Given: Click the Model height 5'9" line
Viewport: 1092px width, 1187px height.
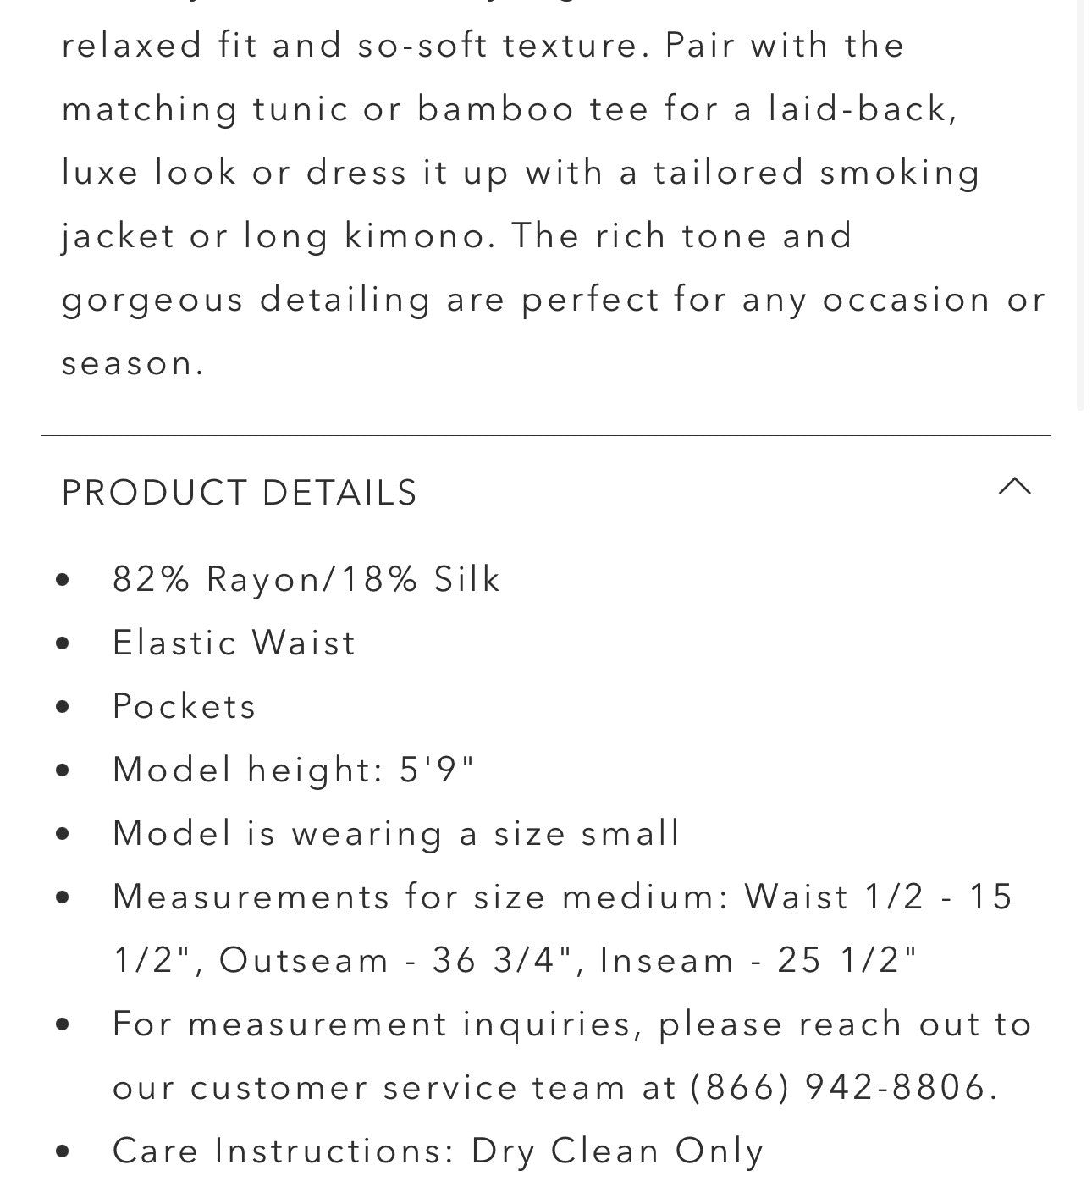Looking at the screenshot, I should point(293,770).
